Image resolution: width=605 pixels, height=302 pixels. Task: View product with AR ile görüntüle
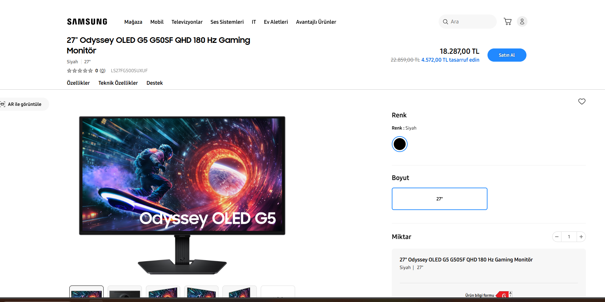click(22, 104)
